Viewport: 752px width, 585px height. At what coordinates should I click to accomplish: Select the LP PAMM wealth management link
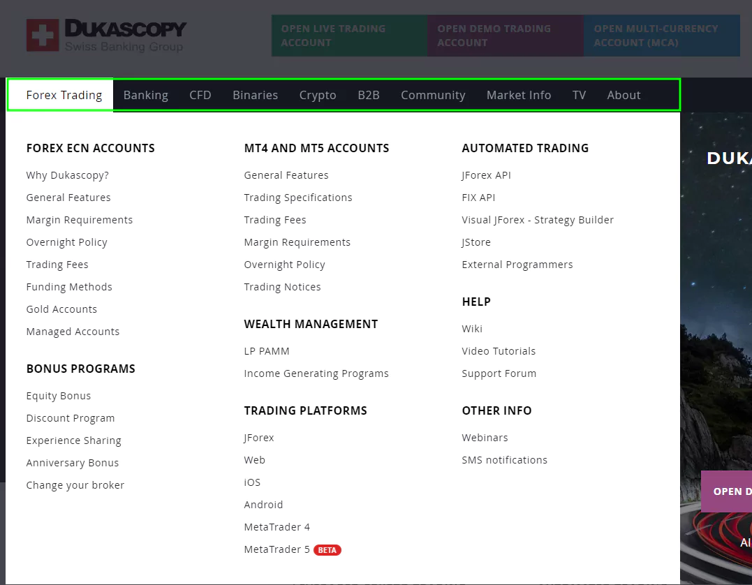click(267, 351)
